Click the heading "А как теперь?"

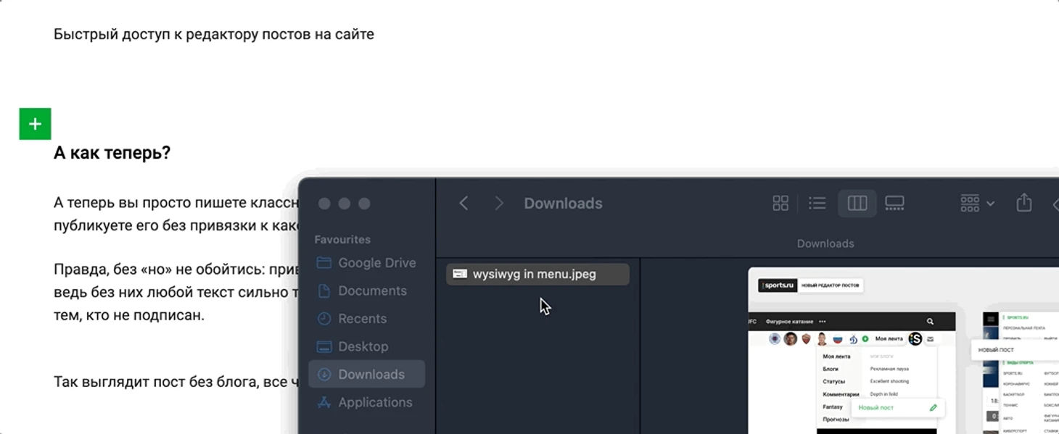112,153
